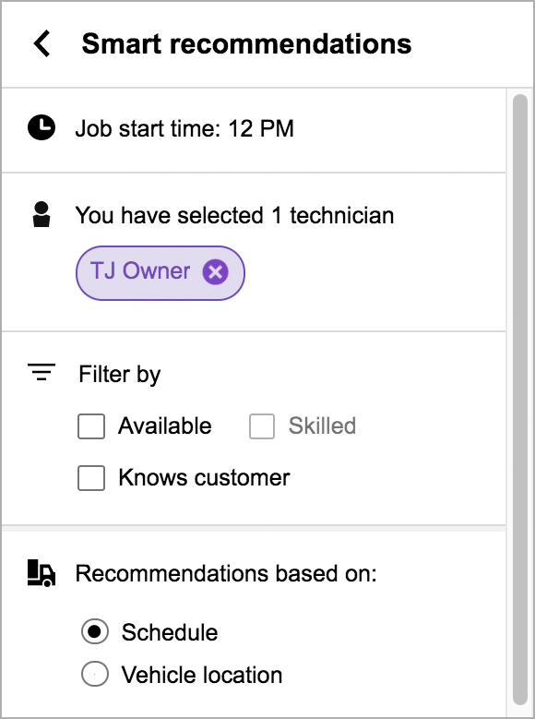The width and height of the screenshot is (535, 719).
Task: Click the vertical scrollbar thumb
Action: coord(520,399)
